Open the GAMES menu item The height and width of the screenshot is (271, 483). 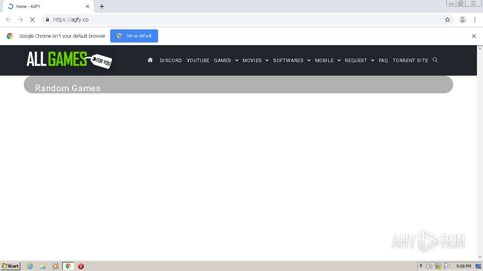point(222,60)
